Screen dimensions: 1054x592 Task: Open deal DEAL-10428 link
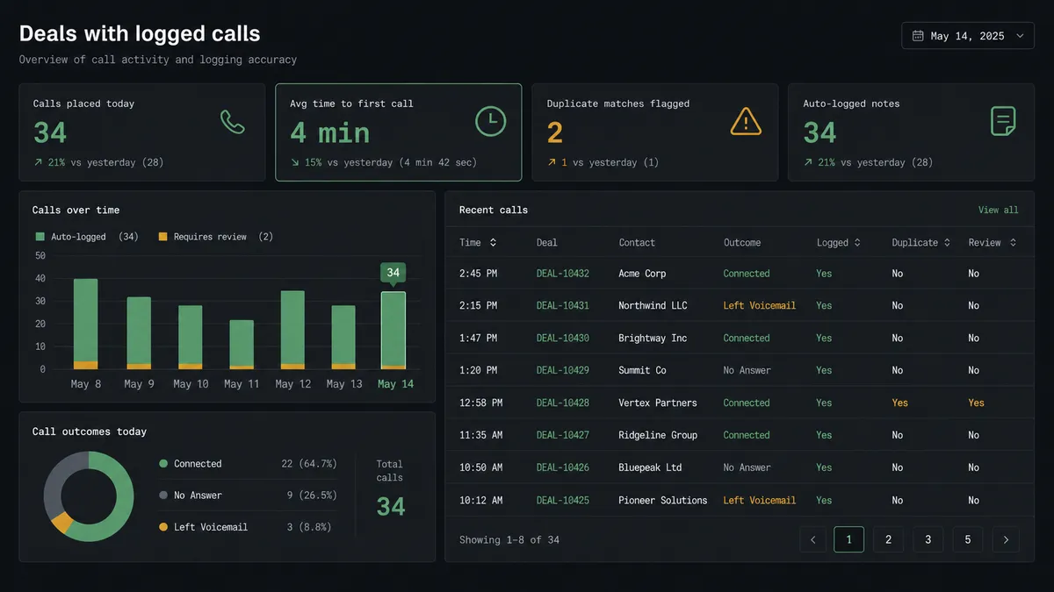tap(563, 403)
